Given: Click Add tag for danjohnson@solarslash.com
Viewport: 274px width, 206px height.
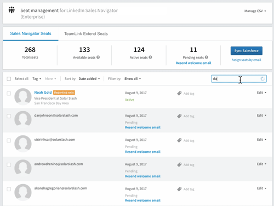Looking at the screenshot, I should pyautogui.click(x=189, y=116).
